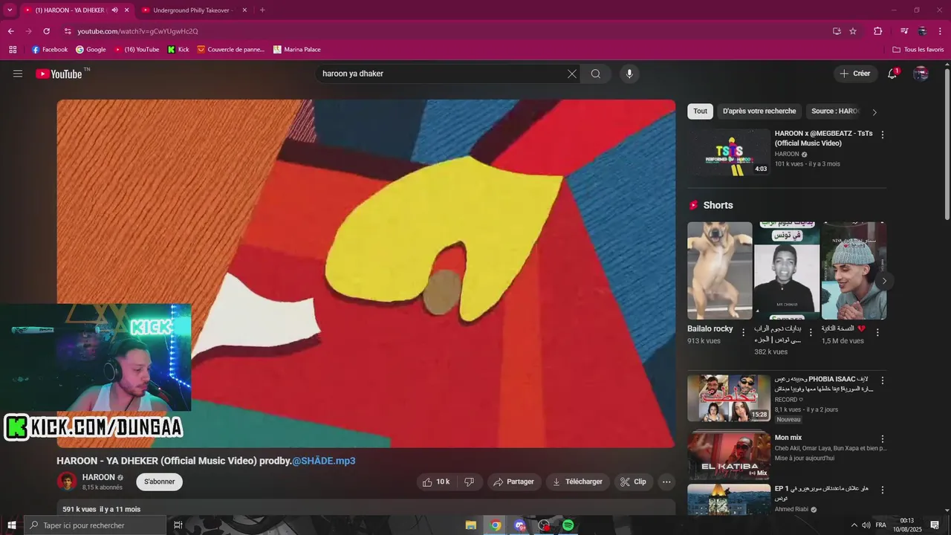Show more Shorts with the right chevron
This screenshot has width=951, height=535.
point(884,281)
